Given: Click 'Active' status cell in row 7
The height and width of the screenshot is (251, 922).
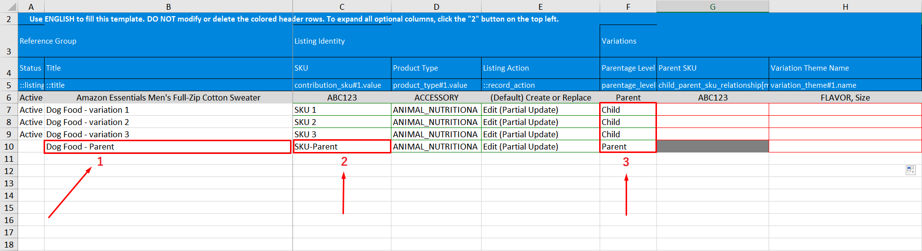Looking at the screenshot, I should 31,110.
